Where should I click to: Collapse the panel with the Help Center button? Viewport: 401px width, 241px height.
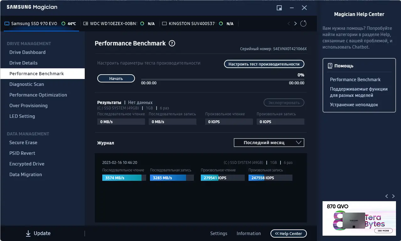[x=289, y=233]
